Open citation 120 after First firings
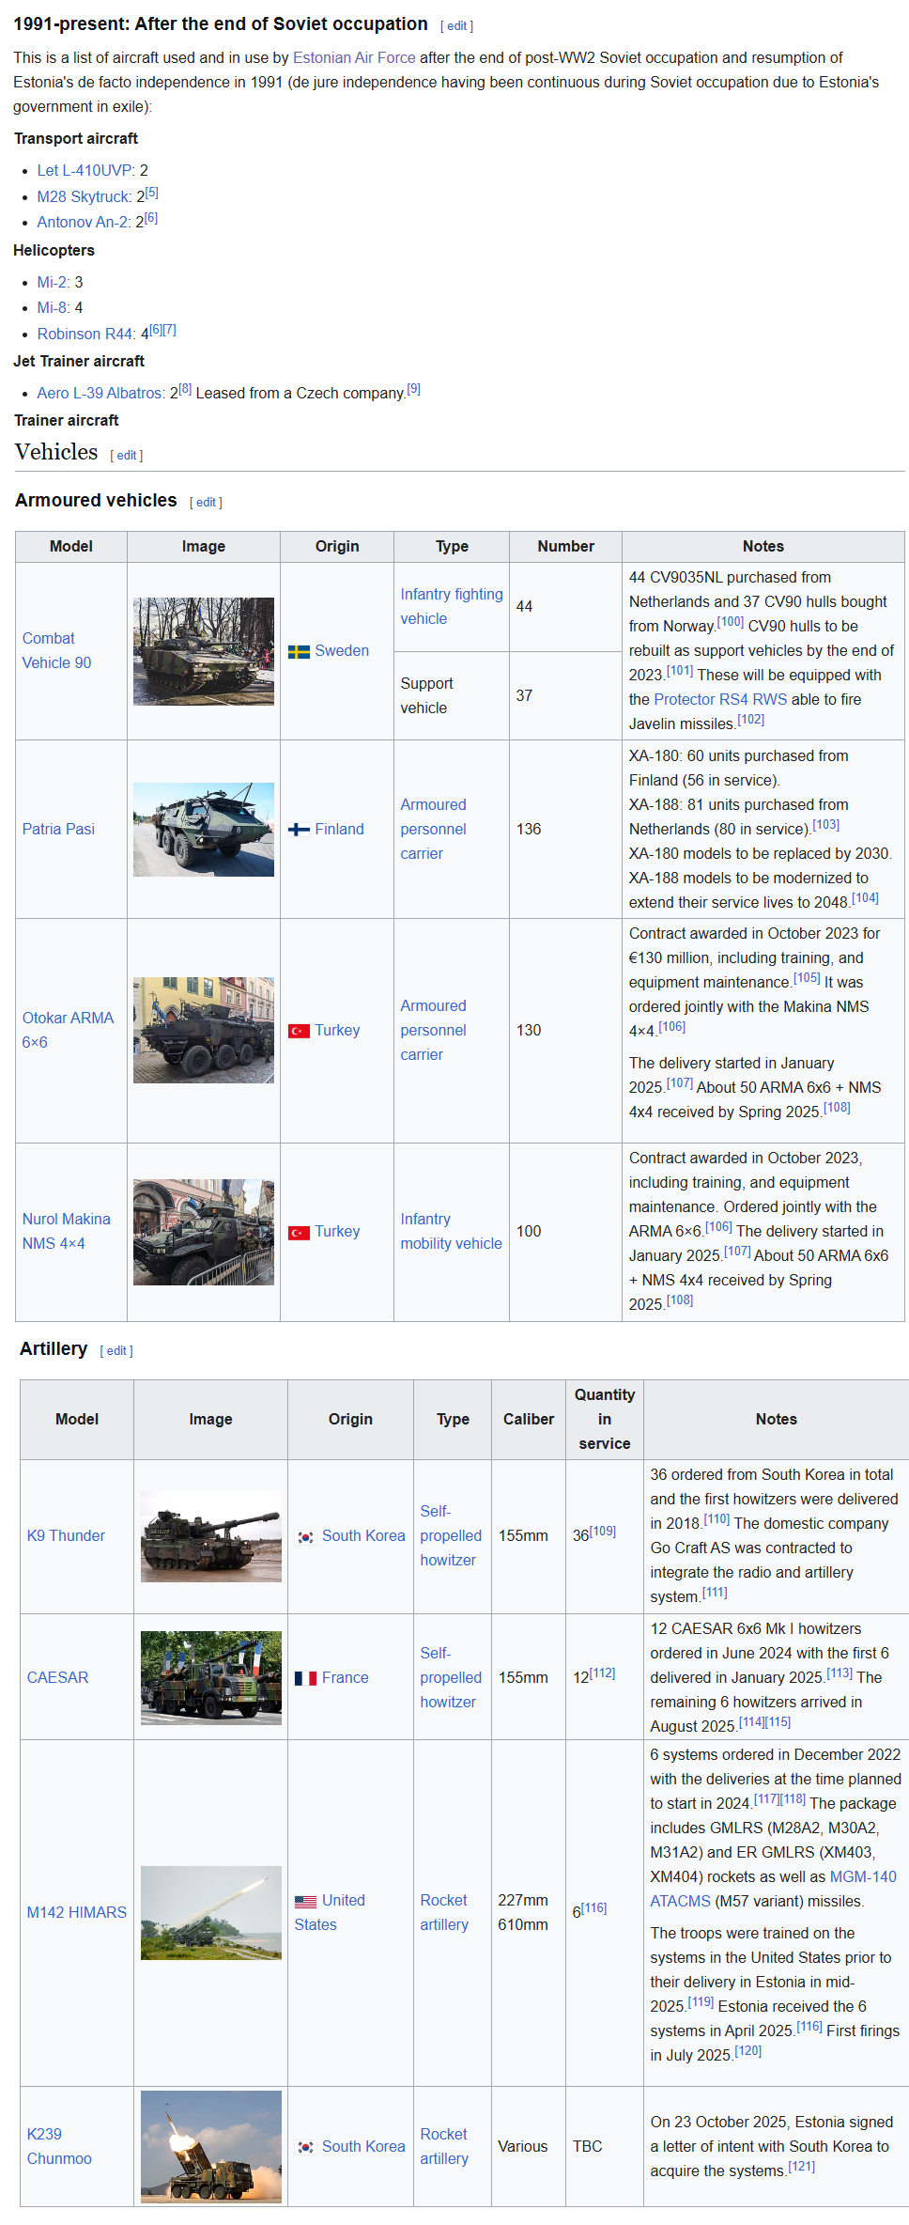909x2225 pixels. [x=748, y=2051]
